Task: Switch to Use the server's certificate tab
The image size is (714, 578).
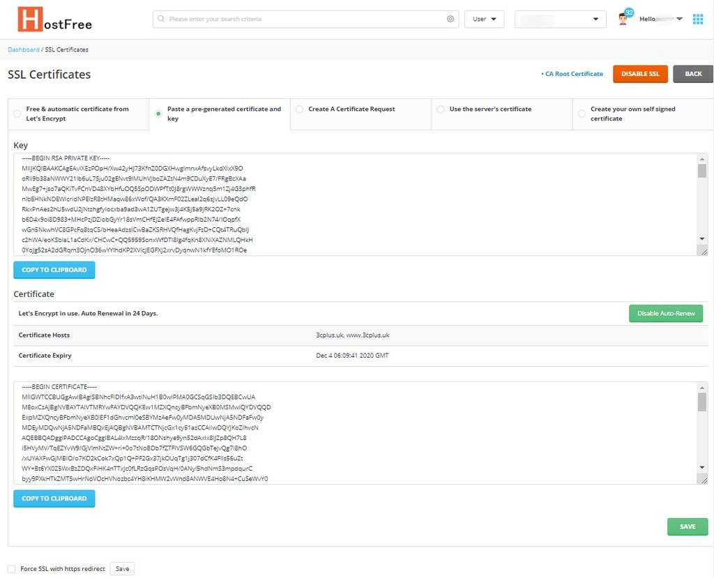Action: click(441, 109)
